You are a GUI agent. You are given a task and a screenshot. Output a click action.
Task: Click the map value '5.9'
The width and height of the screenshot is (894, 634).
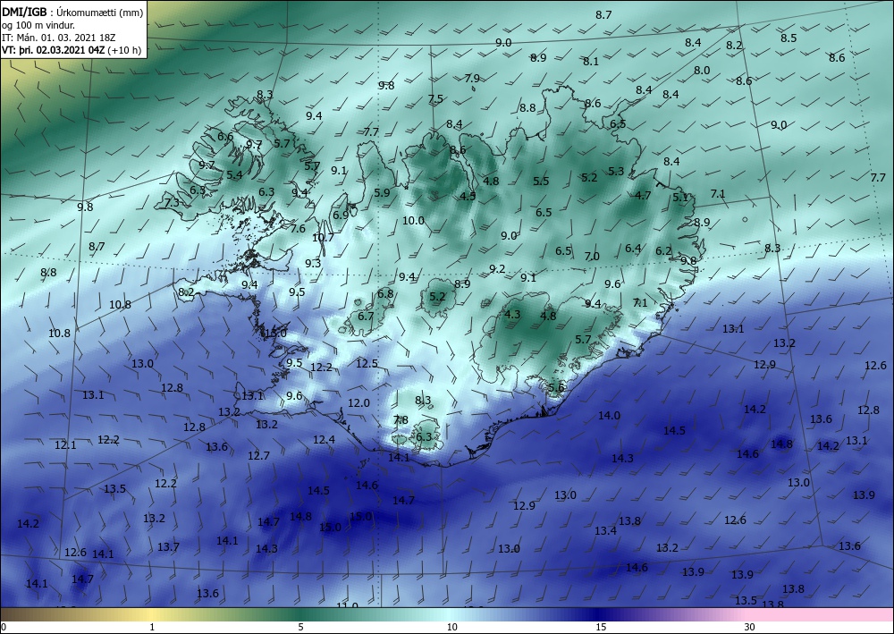tap(382, 193)
